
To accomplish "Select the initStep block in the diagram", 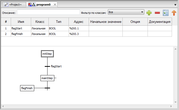I will 47,54.
